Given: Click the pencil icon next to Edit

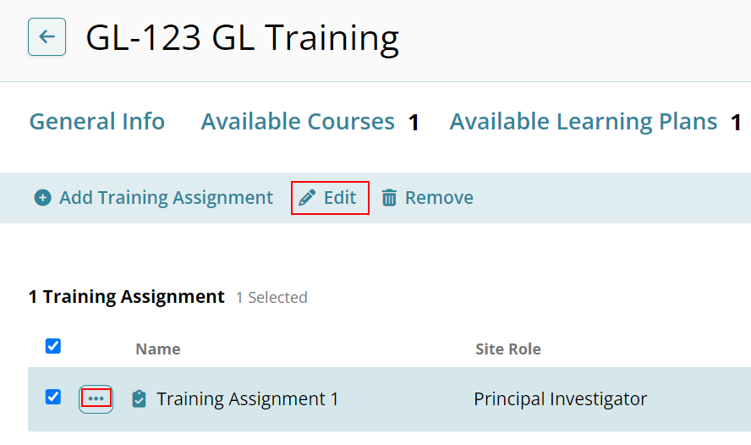Looking at the screenshot, I should click(307, 197).
